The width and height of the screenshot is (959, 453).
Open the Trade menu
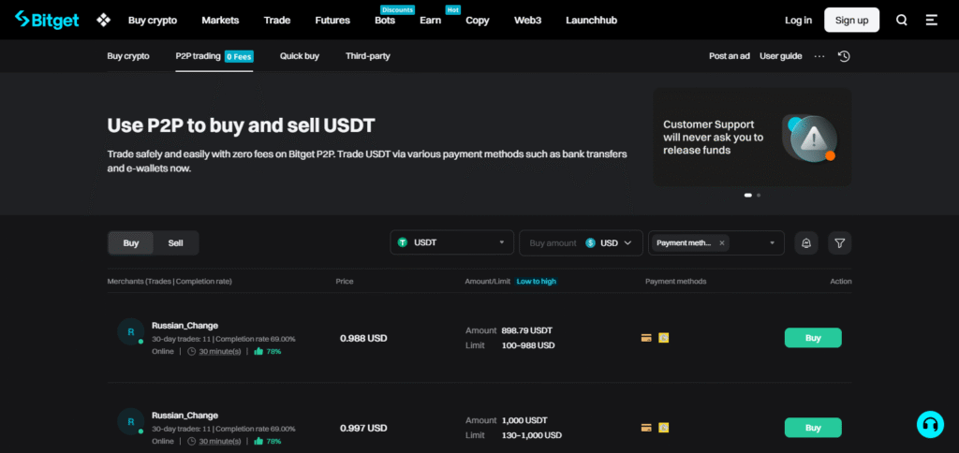277,21
